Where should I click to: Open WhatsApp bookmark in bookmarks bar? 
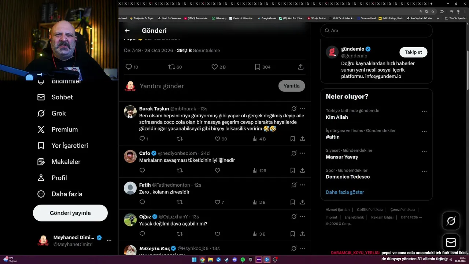pyautogui.click(x=219, y=18)
